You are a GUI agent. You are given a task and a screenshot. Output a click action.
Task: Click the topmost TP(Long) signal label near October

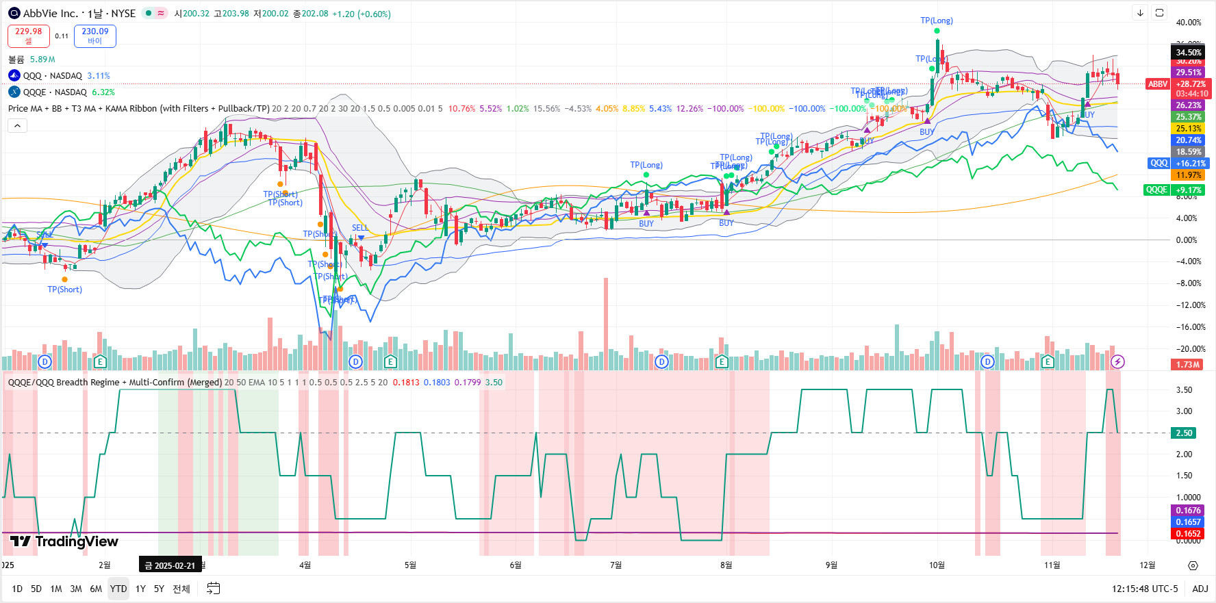(x=937, y=21)
